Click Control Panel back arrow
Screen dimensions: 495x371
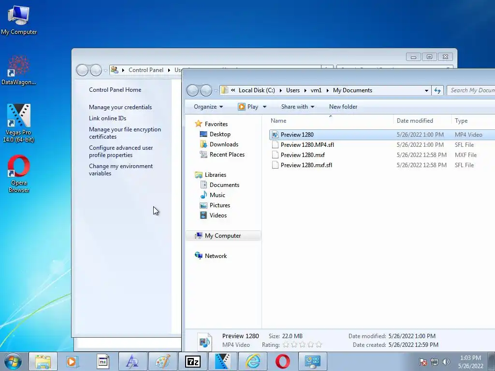pyautogui.click(x=82, y=70)
